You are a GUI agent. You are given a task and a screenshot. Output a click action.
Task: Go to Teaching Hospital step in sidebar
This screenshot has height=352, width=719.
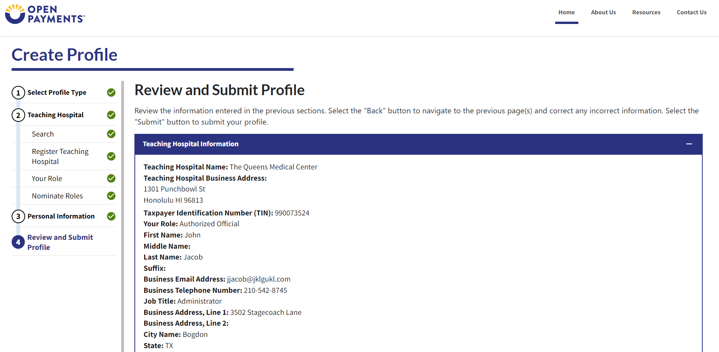tap(55, 115)
